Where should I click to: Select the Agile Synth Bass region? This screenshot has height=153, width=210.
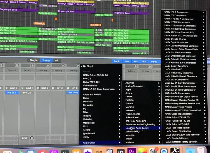click(x=48, y=13)
